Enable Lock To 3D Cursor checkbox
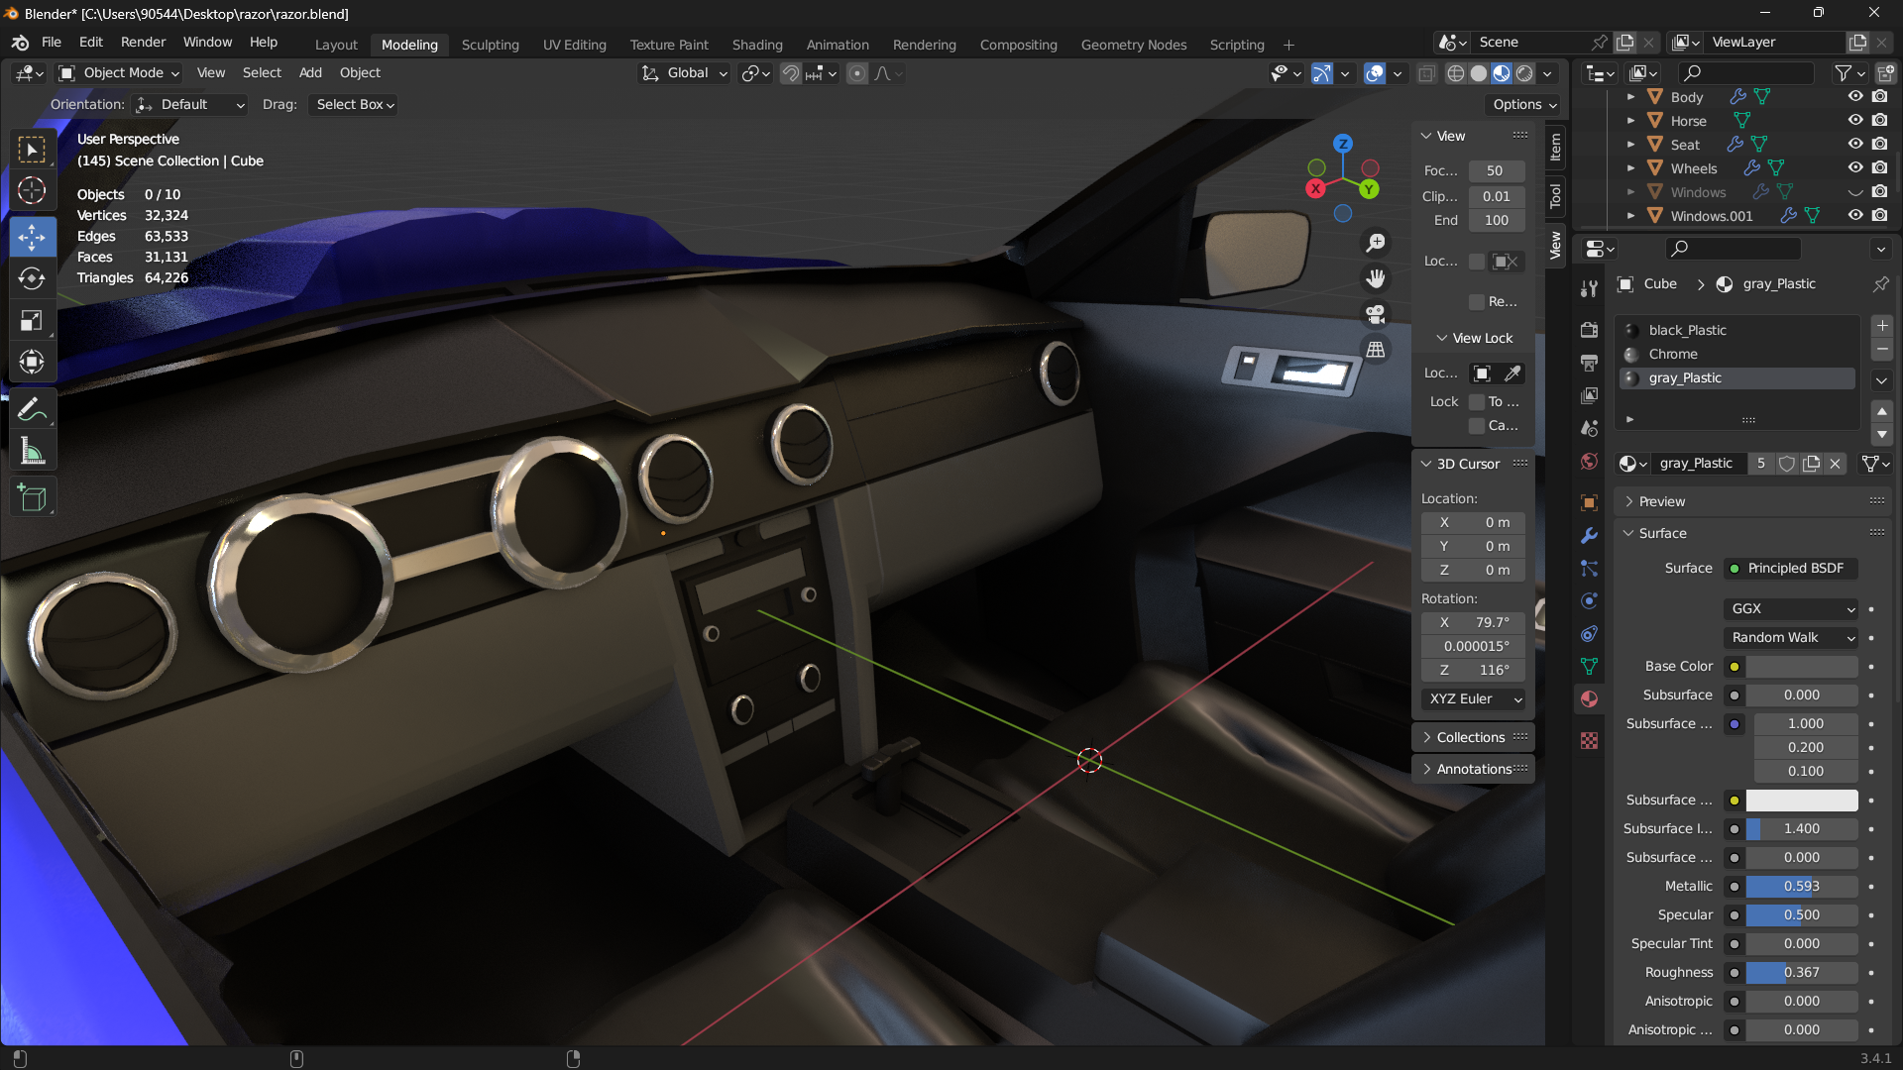This screenshot has height=1070, width=1903. (x=1477, y=401)
